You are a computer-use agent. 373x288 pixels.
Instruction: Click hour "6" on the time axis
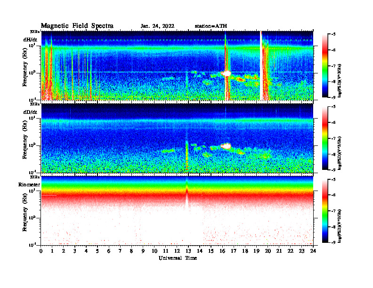(109, 251)
